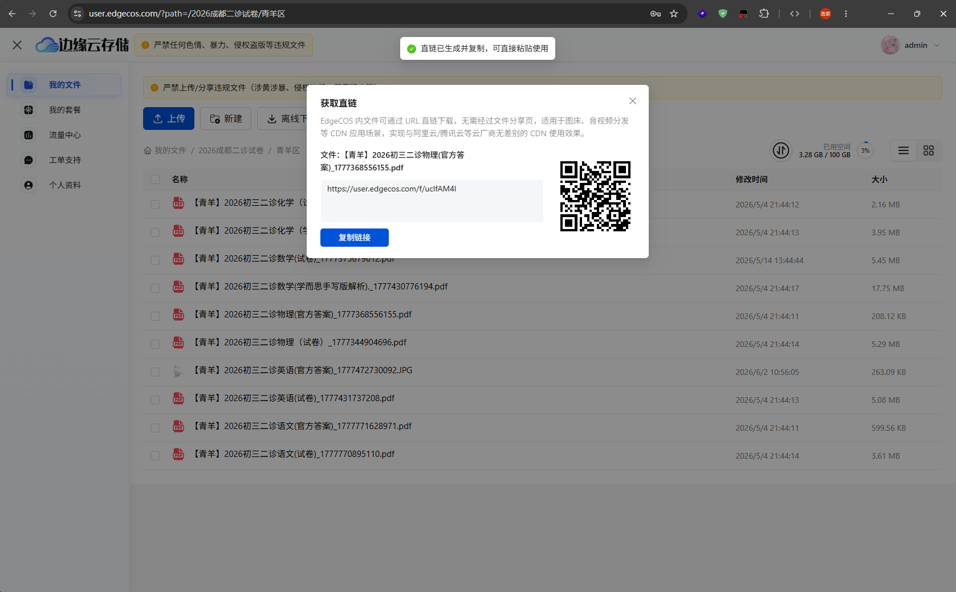
Task: Check the 青羊 物理(官方答案) file checkbox
Action: pos(155,316)
